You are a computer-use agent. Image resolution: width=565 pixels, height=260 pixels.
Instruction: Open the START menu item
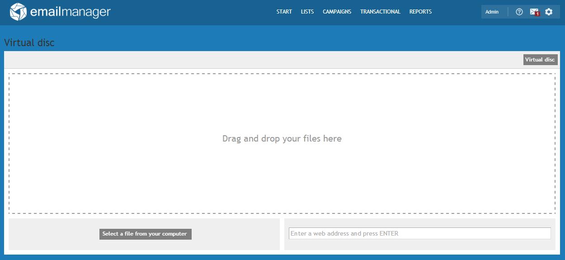click(x=284, y=12)
